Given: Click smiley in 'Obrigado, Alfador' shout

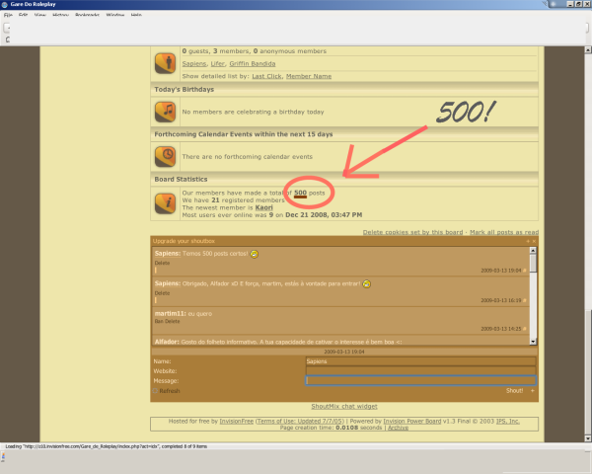Looking at the screenshot, I should pos(367,283).
